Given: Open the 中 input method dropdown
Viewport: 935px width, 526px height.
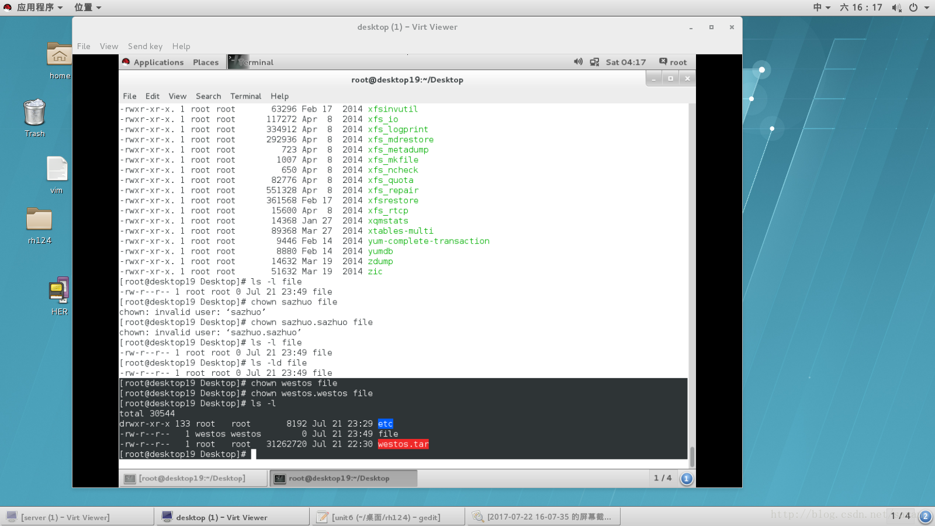Looking at the screenshot, I should [822, 8].
